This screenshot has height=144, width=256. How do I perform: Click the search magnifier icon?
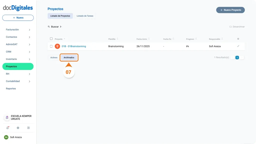pyautogui.click(x=49, y=27)
